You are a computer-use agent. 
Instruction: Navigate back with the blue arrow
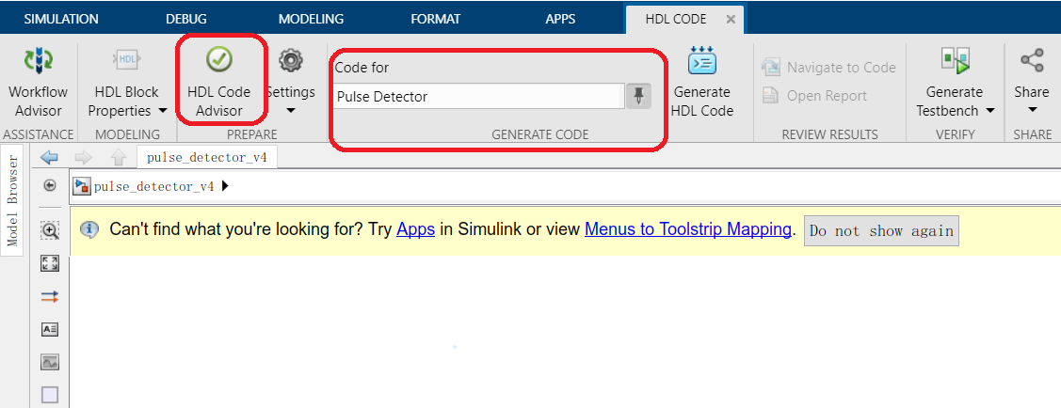[x=49, y=157]
